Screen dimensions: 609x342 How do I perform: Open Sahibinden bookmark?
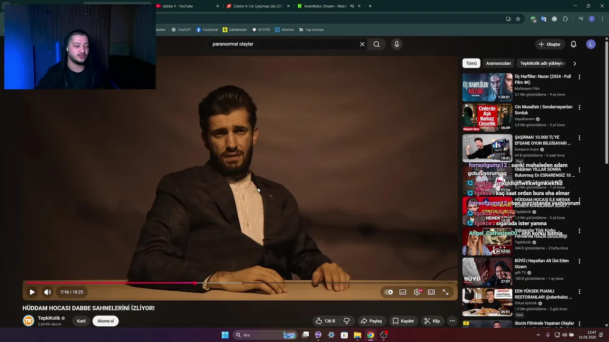click(235, 29)
